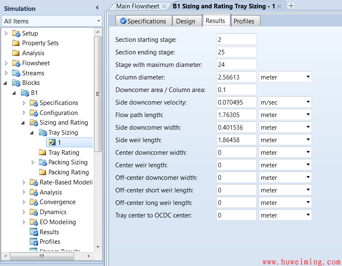Image resolution: width=342 pixels, height=266 pixels.
Task: Collapse the Blocks tree node
Action: [5, 83]
